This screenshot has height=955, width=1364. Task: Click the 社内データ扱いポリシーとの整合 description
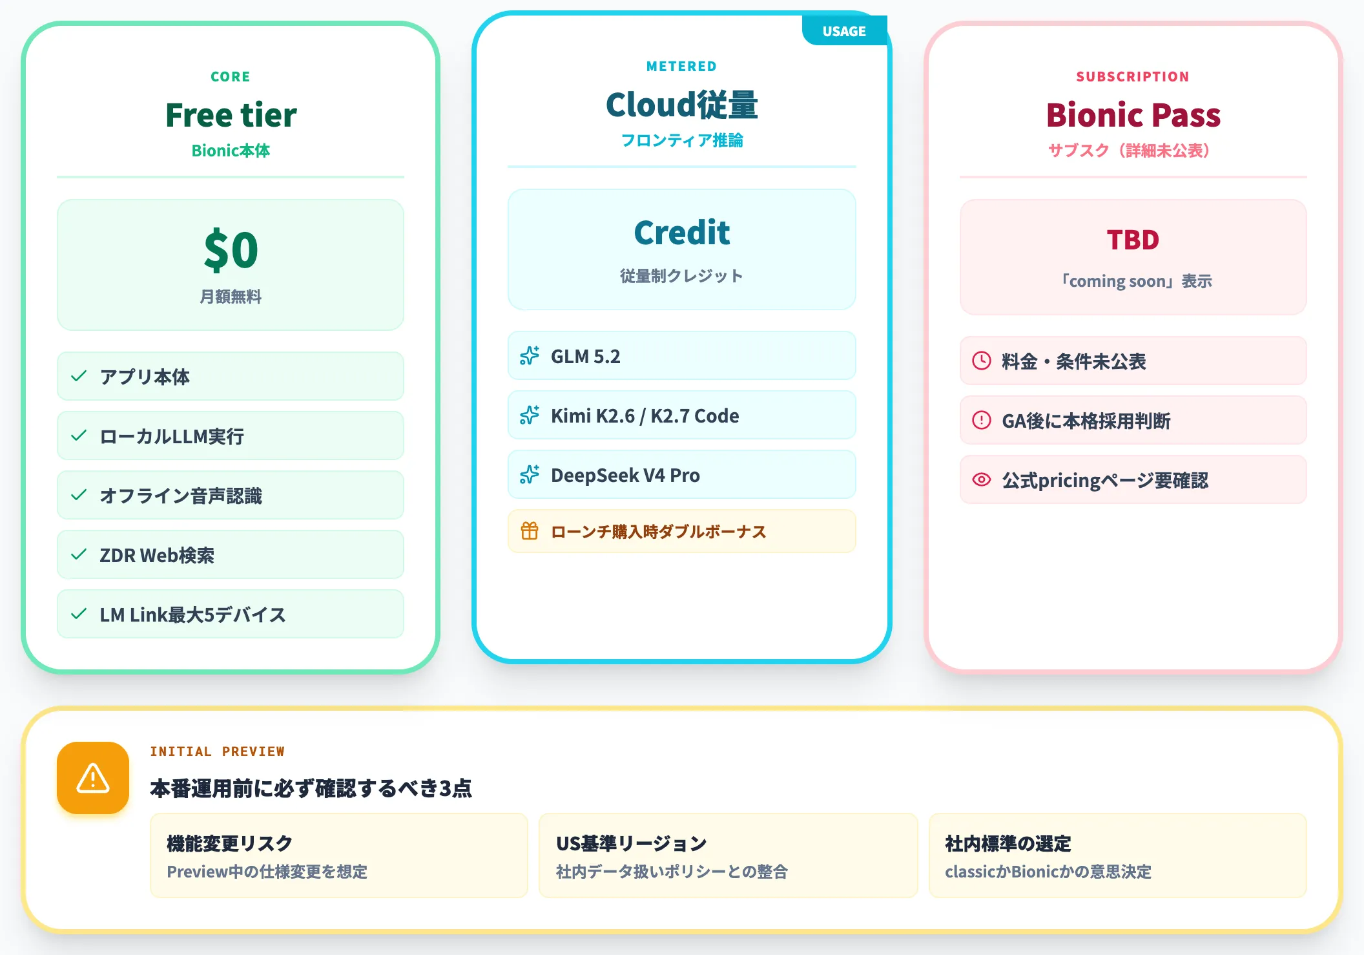tap(672, 872)
